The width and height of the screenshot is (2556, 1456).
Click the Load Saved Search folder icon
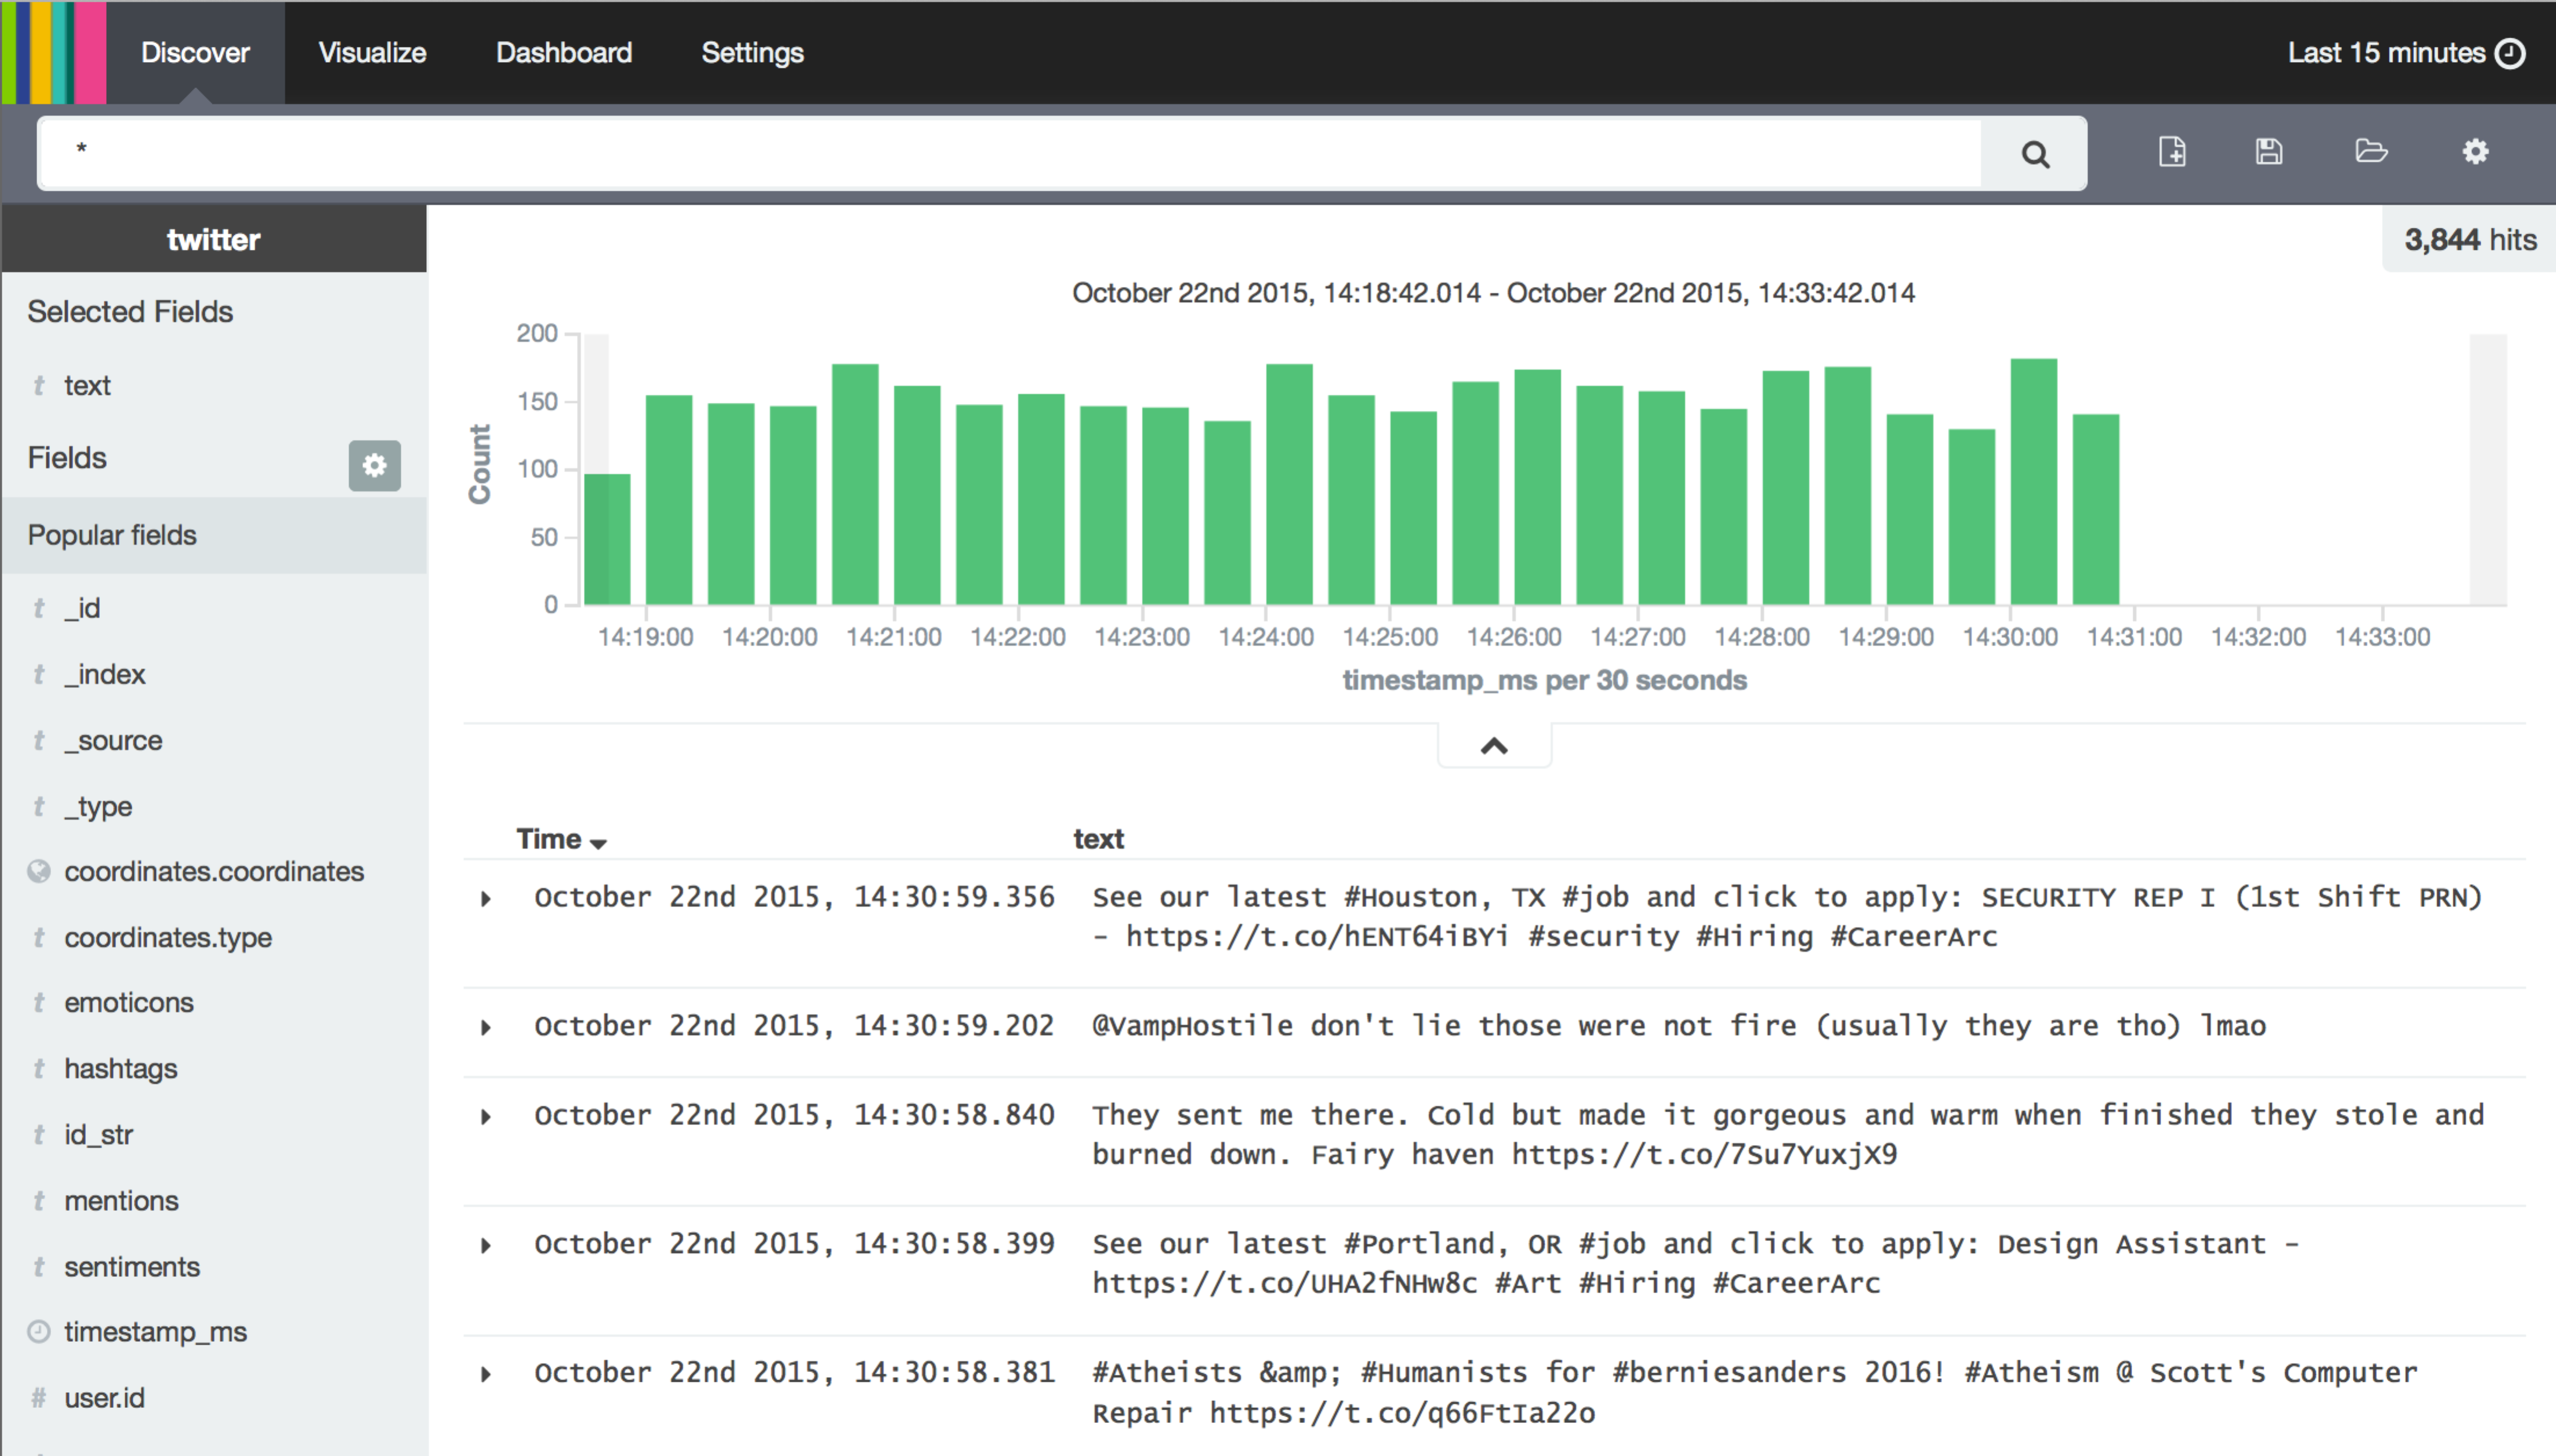click(2371, 152)
